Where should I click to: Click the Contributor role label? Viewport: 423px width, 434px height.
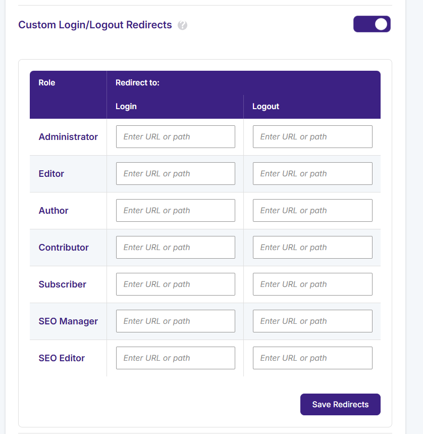click(x=64, y=247)
